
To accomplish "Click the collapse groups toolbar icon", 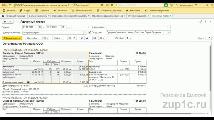I will [x=74, y=38].
